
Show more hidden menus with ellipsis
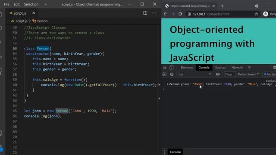pos(45,4)
